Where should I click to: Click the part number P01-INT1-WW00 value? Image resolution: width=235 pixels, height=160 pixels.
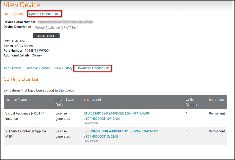(x=36, y=51)
